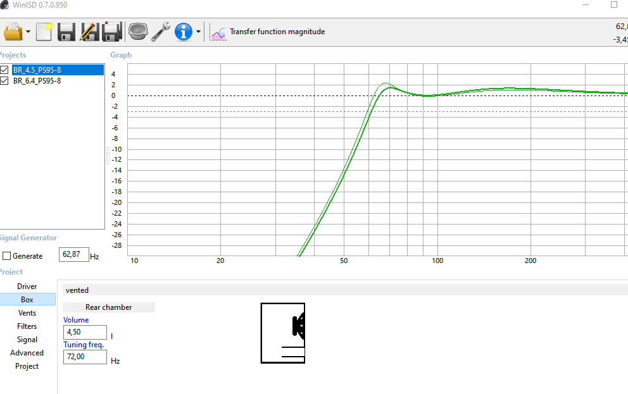Click the Tuning freq. label link
Screen dimensions: 628x394
[84, 345]
